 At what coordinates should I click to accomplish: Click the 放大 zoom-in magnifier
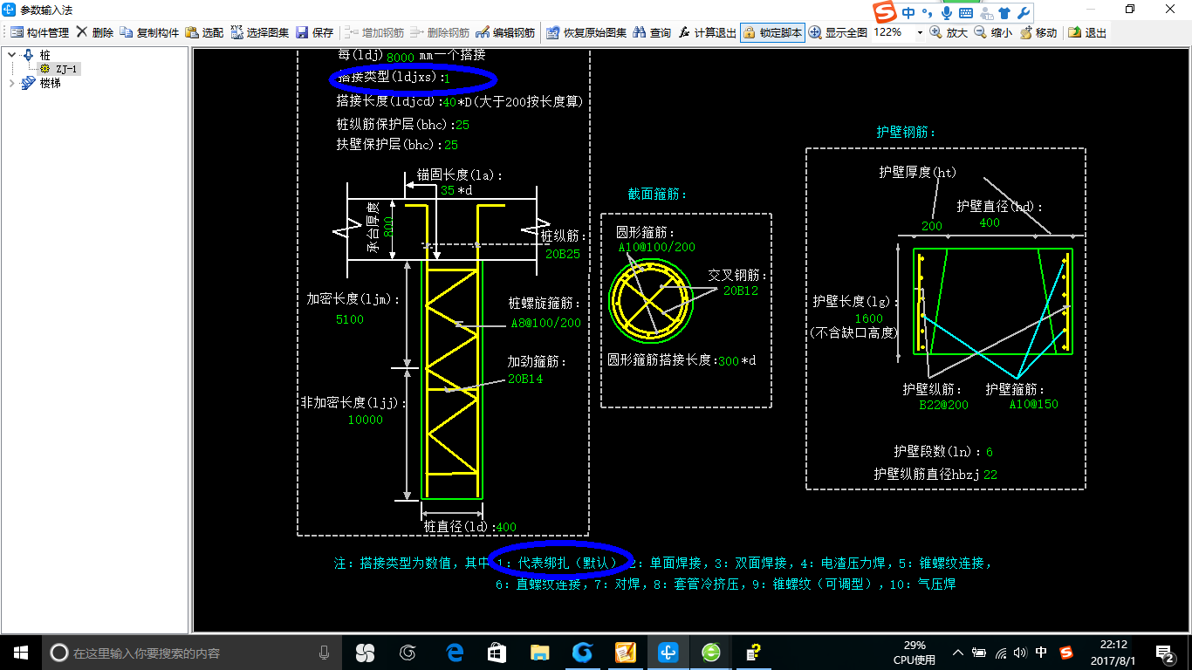(x=935, y=32)
